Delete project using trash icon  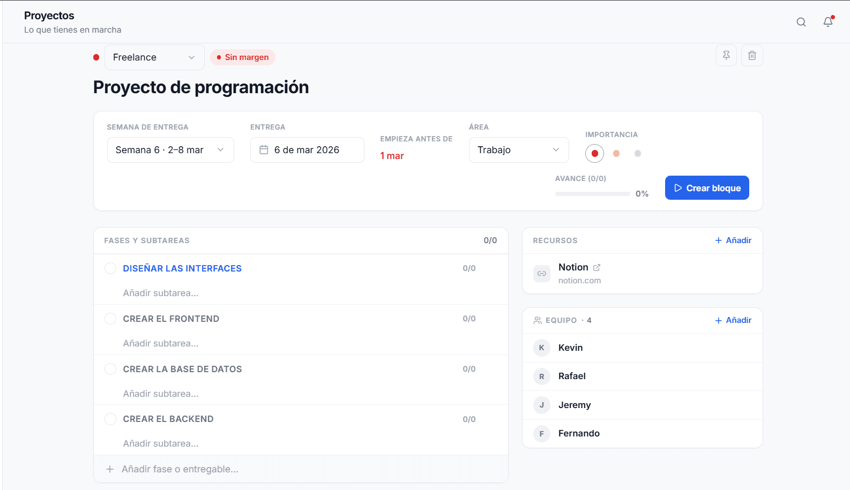(752, 56)
